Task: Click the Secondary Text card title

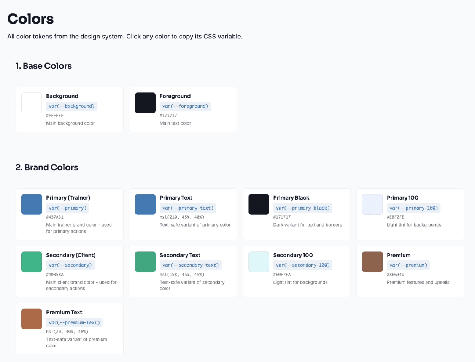Action: click(x=180, y=255)
